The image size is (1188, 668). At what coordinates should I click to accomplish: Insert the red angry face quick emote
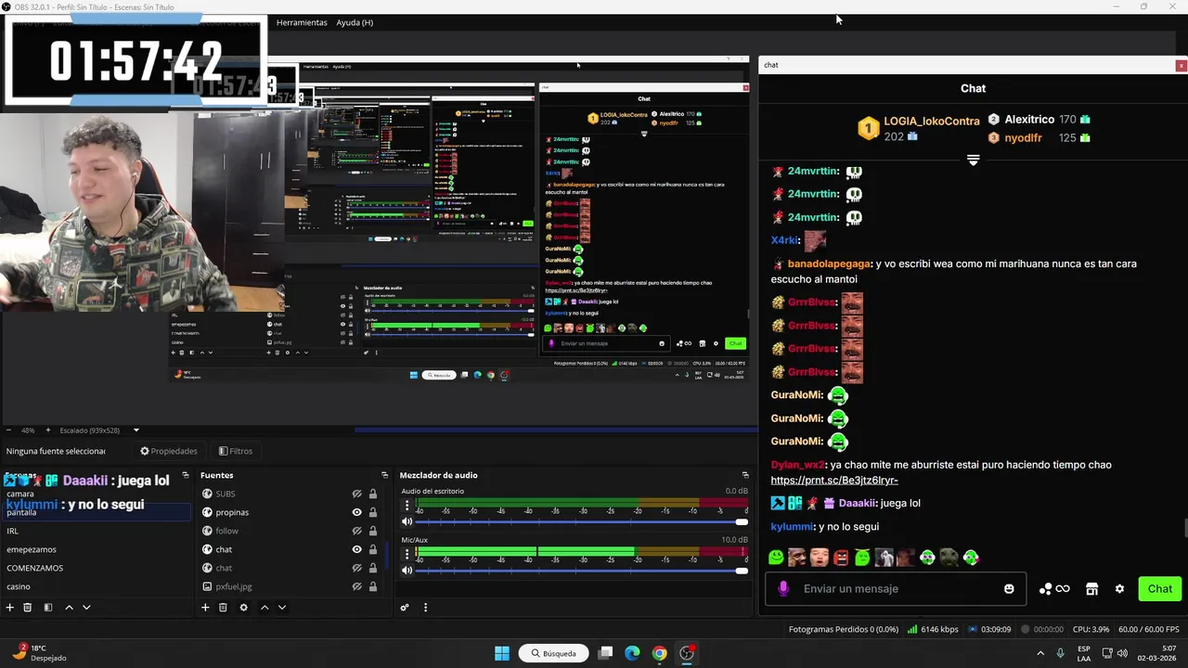841,558
